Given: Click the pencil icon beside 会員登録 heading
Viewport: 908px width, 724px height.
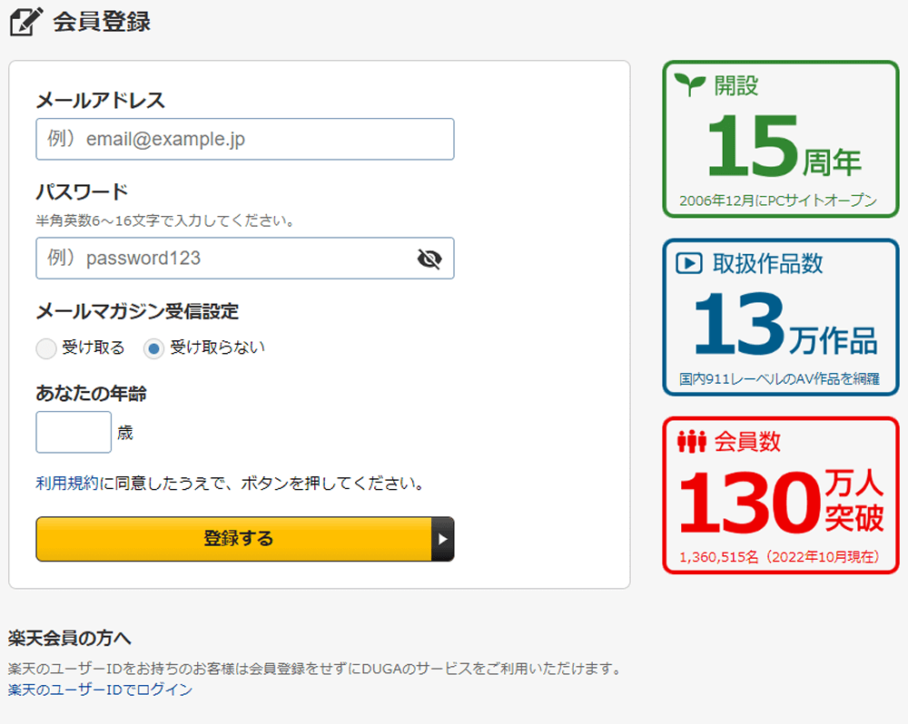Looking at the screenshot, I should tap(26, 20).
